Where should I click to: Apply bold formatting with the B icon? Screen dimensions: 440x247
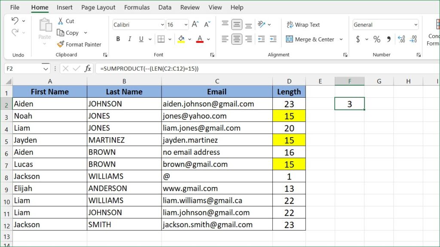pos(118,39)
